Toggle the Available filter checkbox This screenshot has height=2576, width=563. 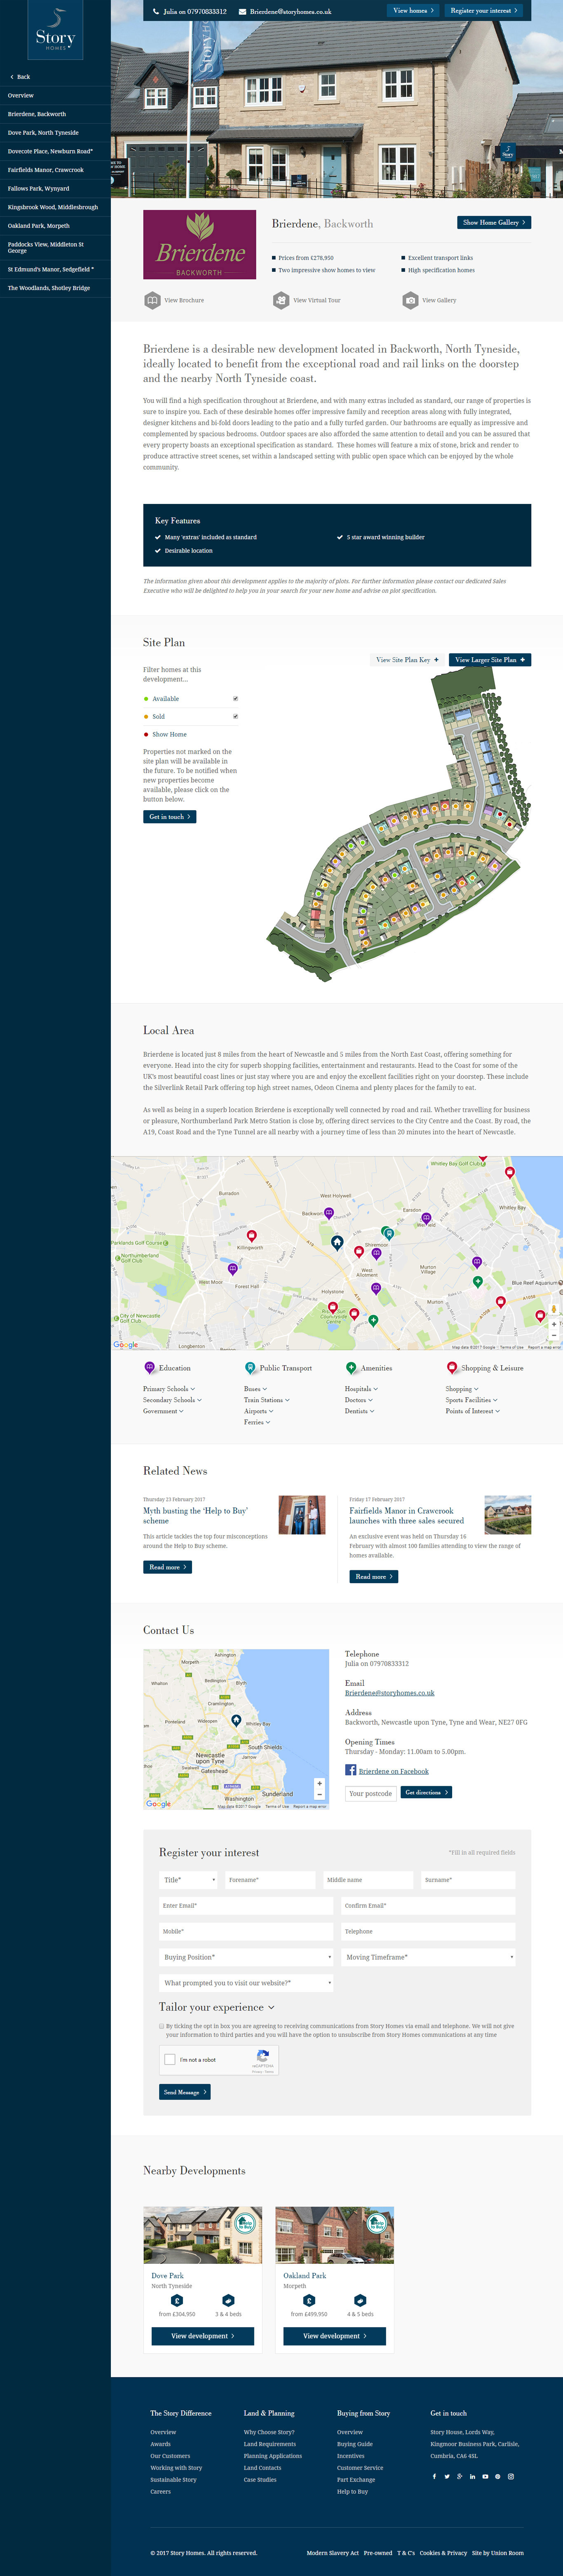pos(236,699)
